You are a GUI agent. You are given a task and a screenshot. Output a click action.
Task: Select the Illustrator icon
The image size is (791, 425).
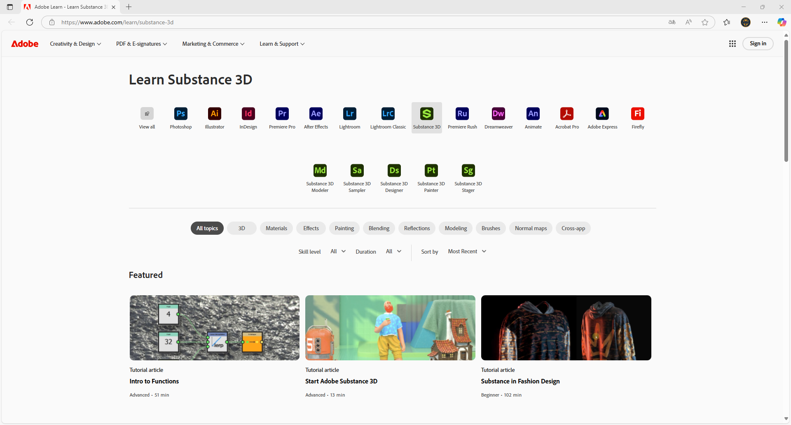215,114
